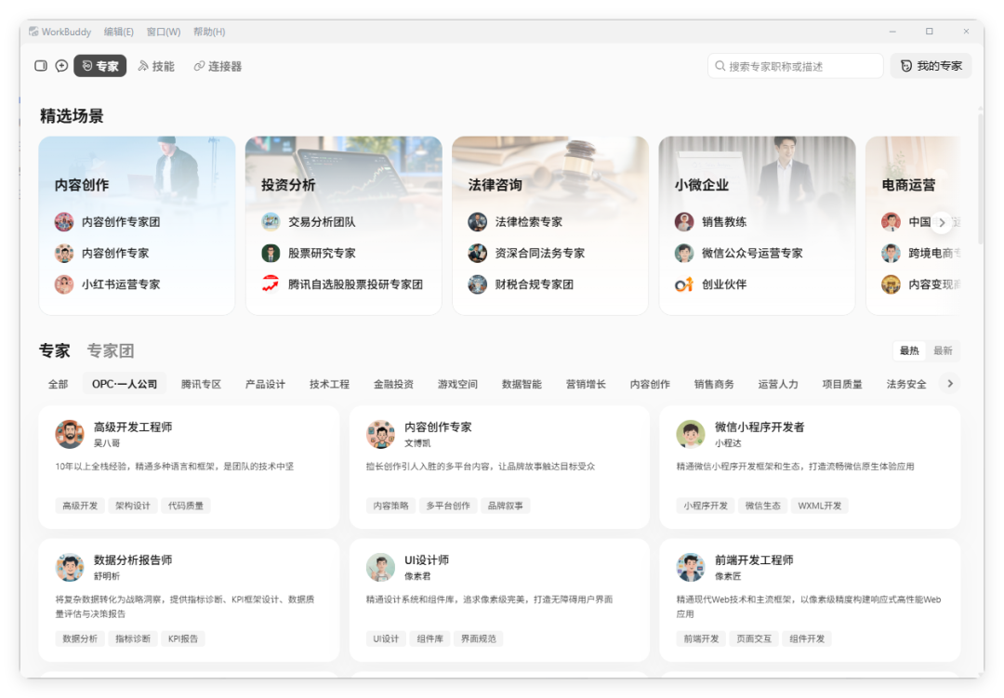Image resolution: width=1004 pixels, height=698 pixels.
Task: Select the 营销增长 category filter
Action: (x=586, y=384)
